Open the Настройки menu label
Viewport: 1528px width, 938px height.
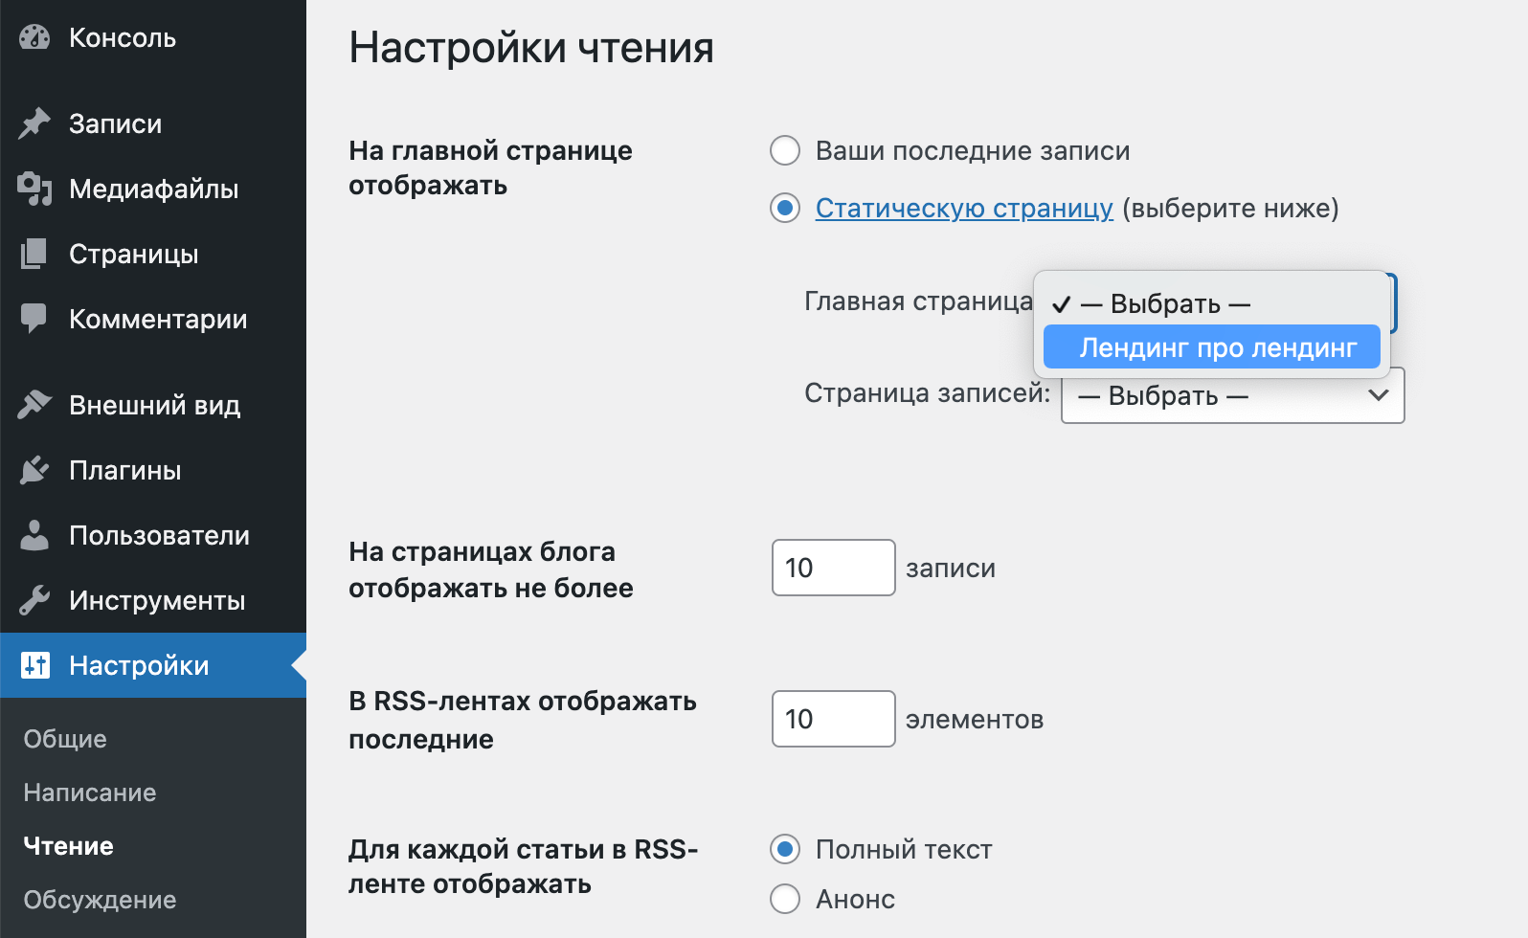pos(139,665)
